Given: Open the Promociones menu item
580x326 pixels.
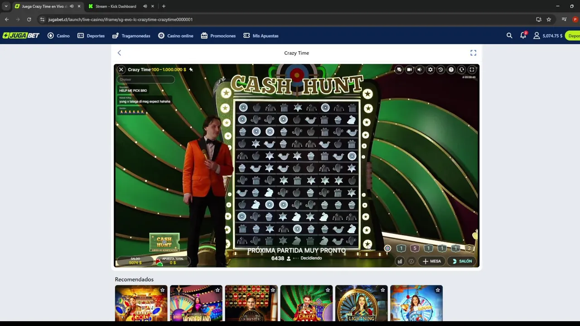Looking at the screenshot, I should [x=218, y=36].
